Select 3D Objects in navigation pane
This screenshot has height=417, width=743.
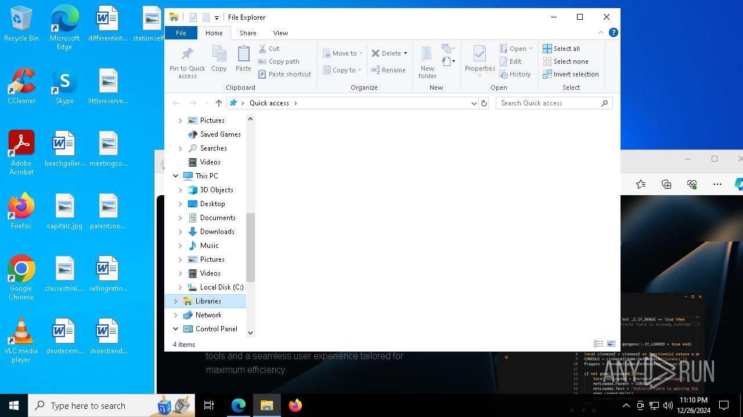tap(211, 190)
